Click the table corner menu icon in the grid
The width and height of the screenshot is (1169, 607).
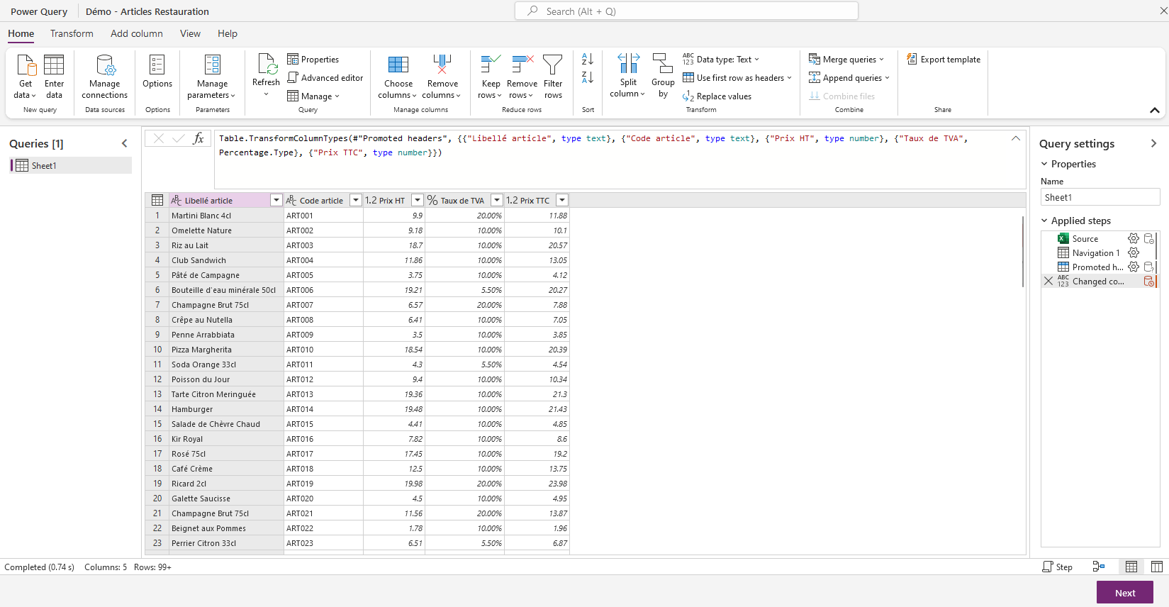click(x=157, y=201)
